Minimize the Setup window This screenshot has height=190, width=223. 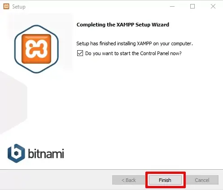coord(172,6)
